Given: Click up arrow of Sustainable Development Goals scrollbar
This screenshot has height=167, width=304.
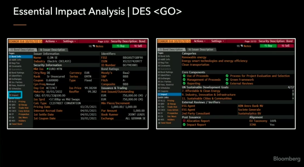Looking at the screenshot, I should (293, 91).
